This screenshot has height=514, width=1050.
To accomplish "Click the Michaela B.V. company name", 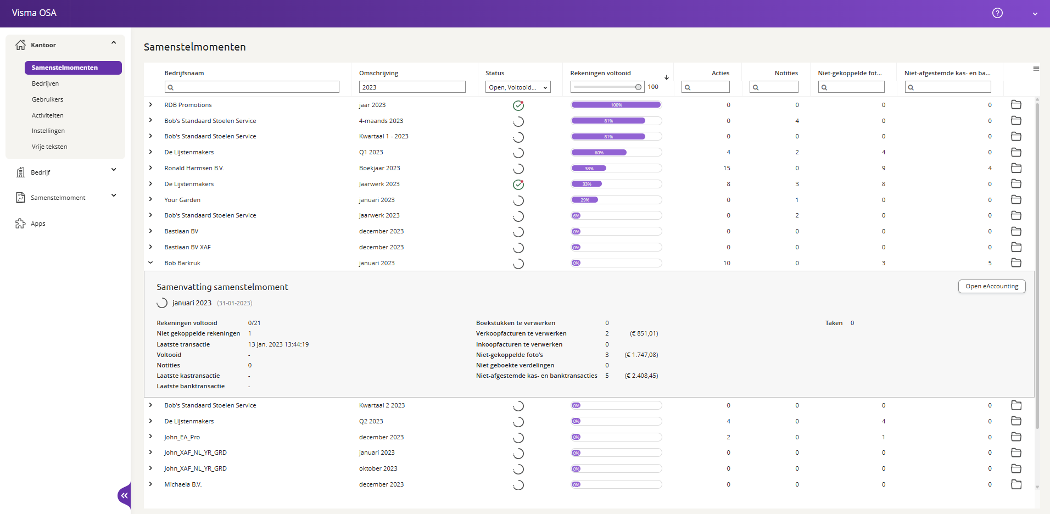I will pos(183,484).
